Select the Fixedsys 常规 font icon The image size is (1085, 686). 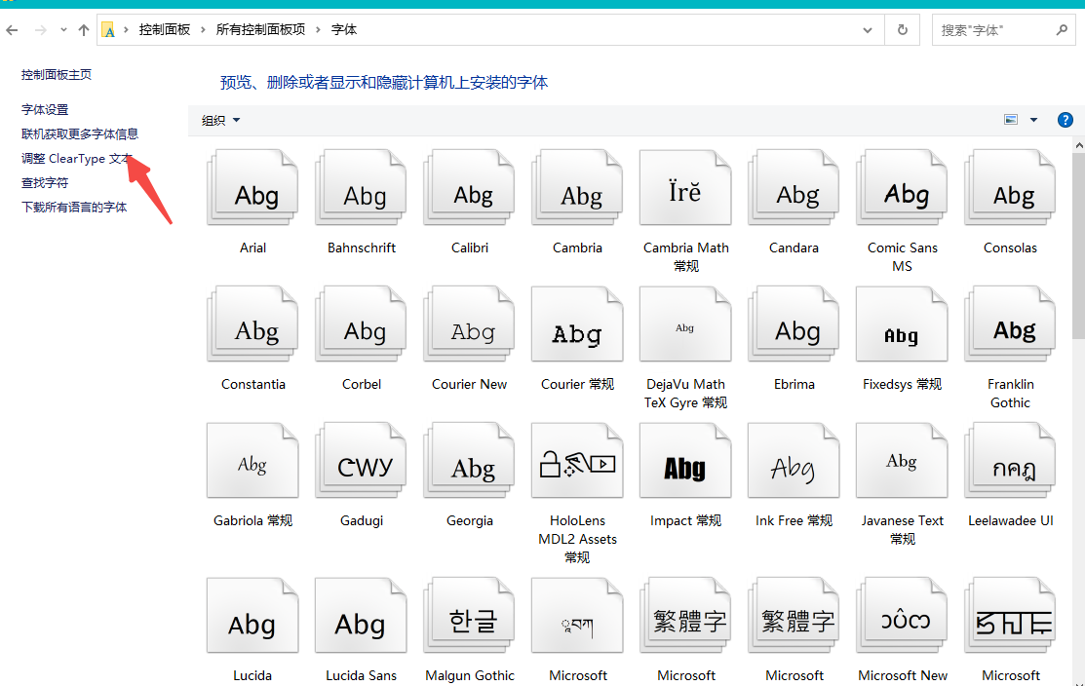(x=902, y=324)
